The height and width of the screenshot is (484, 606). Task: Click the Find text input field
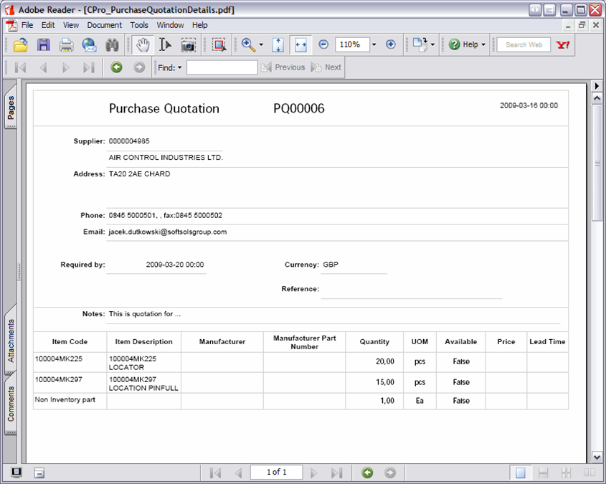tap(222, 67)
